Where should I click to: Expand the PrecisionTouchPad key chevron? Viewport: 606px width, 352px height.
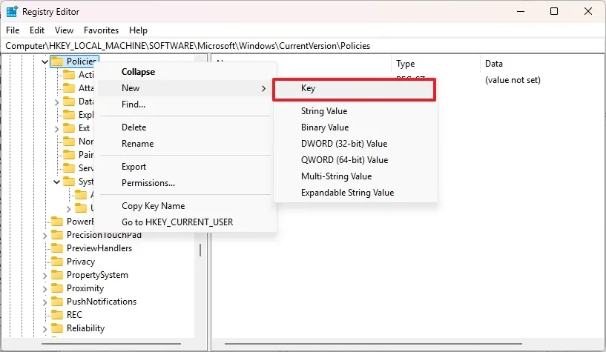45,235
